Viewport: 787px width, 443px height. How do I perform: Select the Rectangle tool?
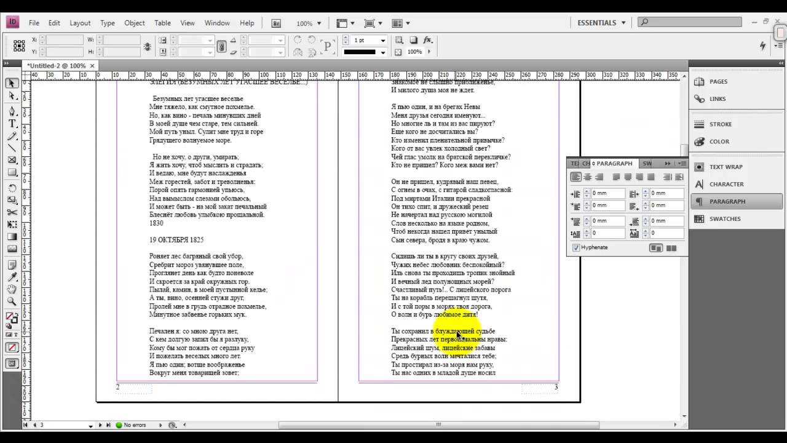12,172
